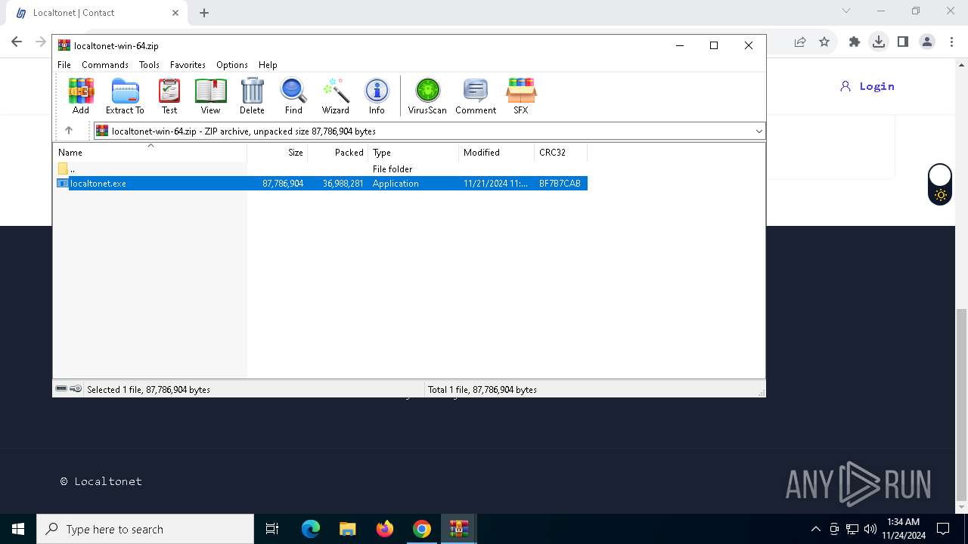Start VirusScan on the archive
968x544 pixels.
tap(427, 96)
